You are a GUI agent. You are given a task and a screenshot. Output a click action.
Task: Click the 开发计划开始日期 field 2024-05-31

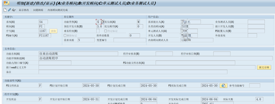point(91,99)
